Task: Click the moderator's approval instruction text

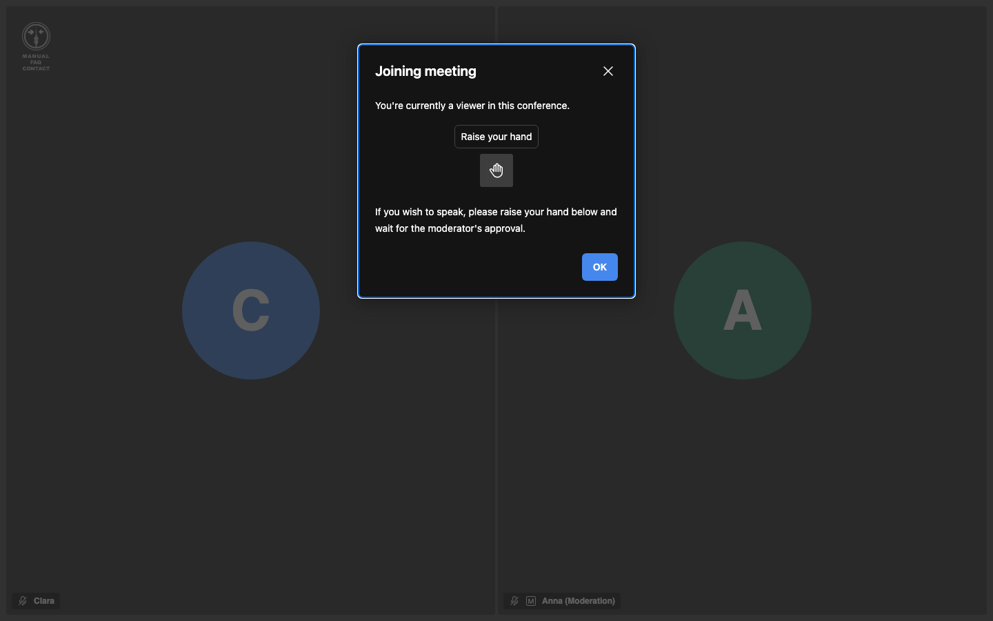Action: [x=496, y=220]
